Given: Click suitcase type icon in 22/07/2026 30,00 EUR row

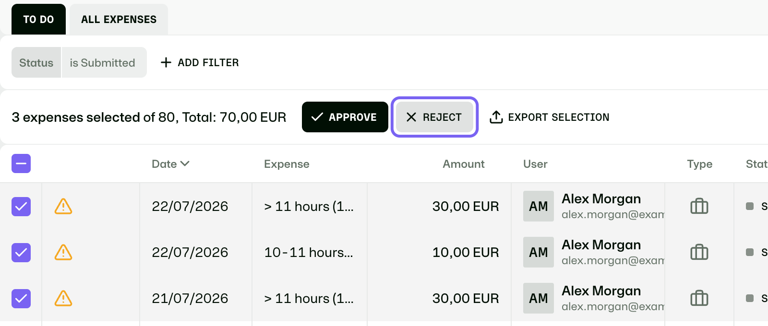Looking at the screenshot, I should 699,206.
